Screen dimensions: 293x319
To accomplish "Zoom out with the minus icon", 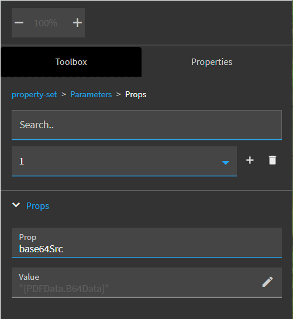I will 19,23.
